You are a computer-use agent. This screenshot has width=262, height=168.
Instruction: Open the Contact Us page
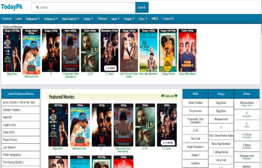168,19
